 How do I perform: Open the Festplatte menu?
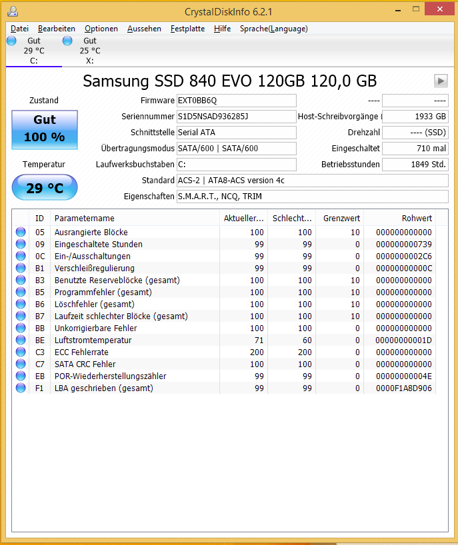[x=187, y=29]
